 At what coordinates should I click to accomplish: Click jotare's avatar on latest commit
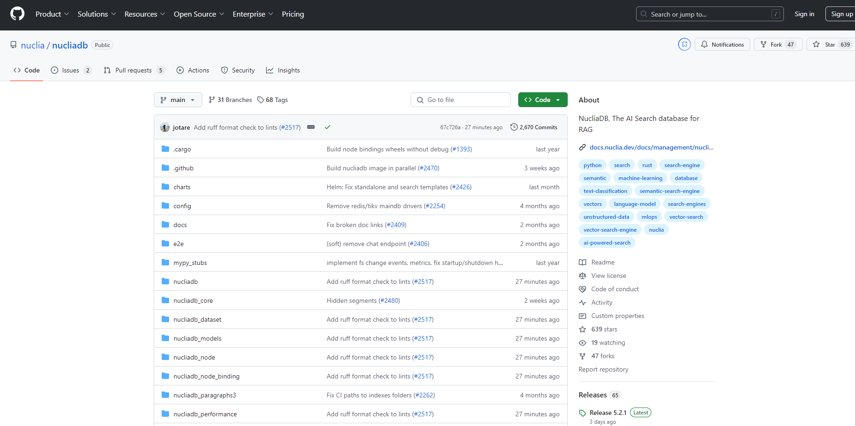click(x=165, y=127)
